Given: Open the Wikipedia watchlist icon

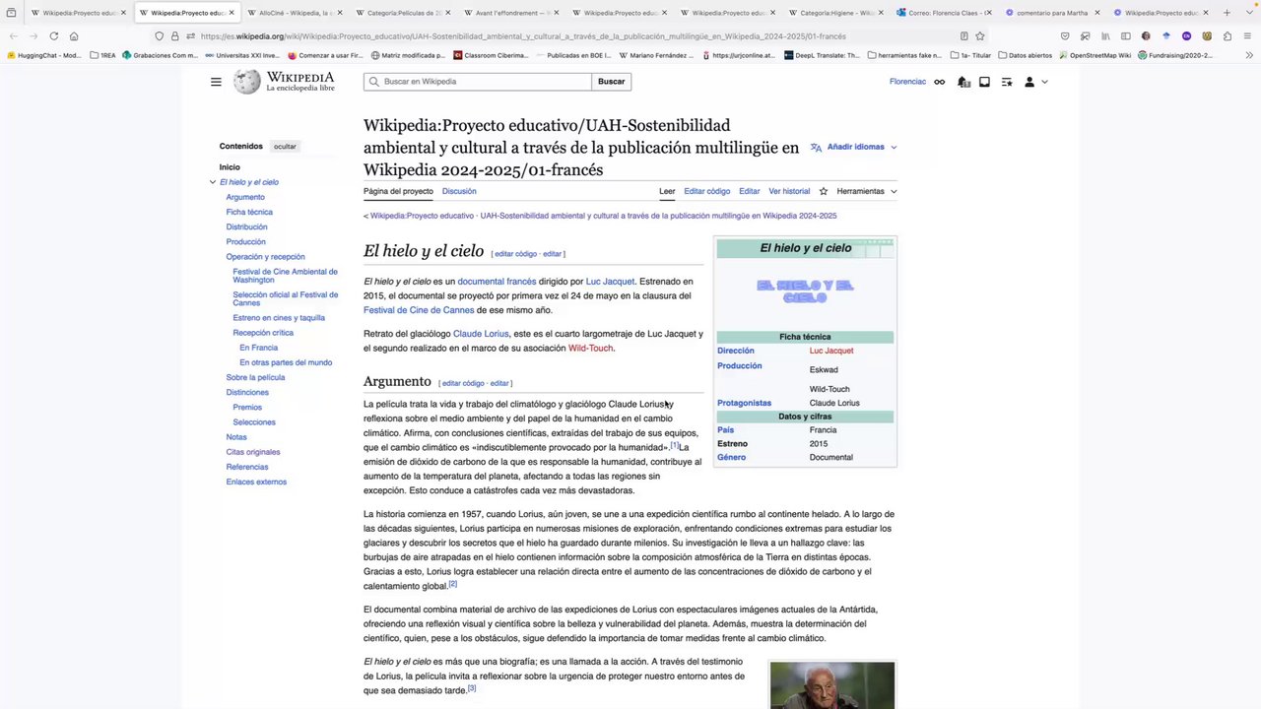Looking at the screenshot, I should click(1007, 82).
